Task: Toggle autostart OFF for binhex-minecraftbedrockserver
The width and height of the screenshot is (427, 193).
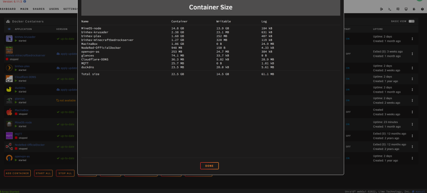Action: (x=348, y=54)
